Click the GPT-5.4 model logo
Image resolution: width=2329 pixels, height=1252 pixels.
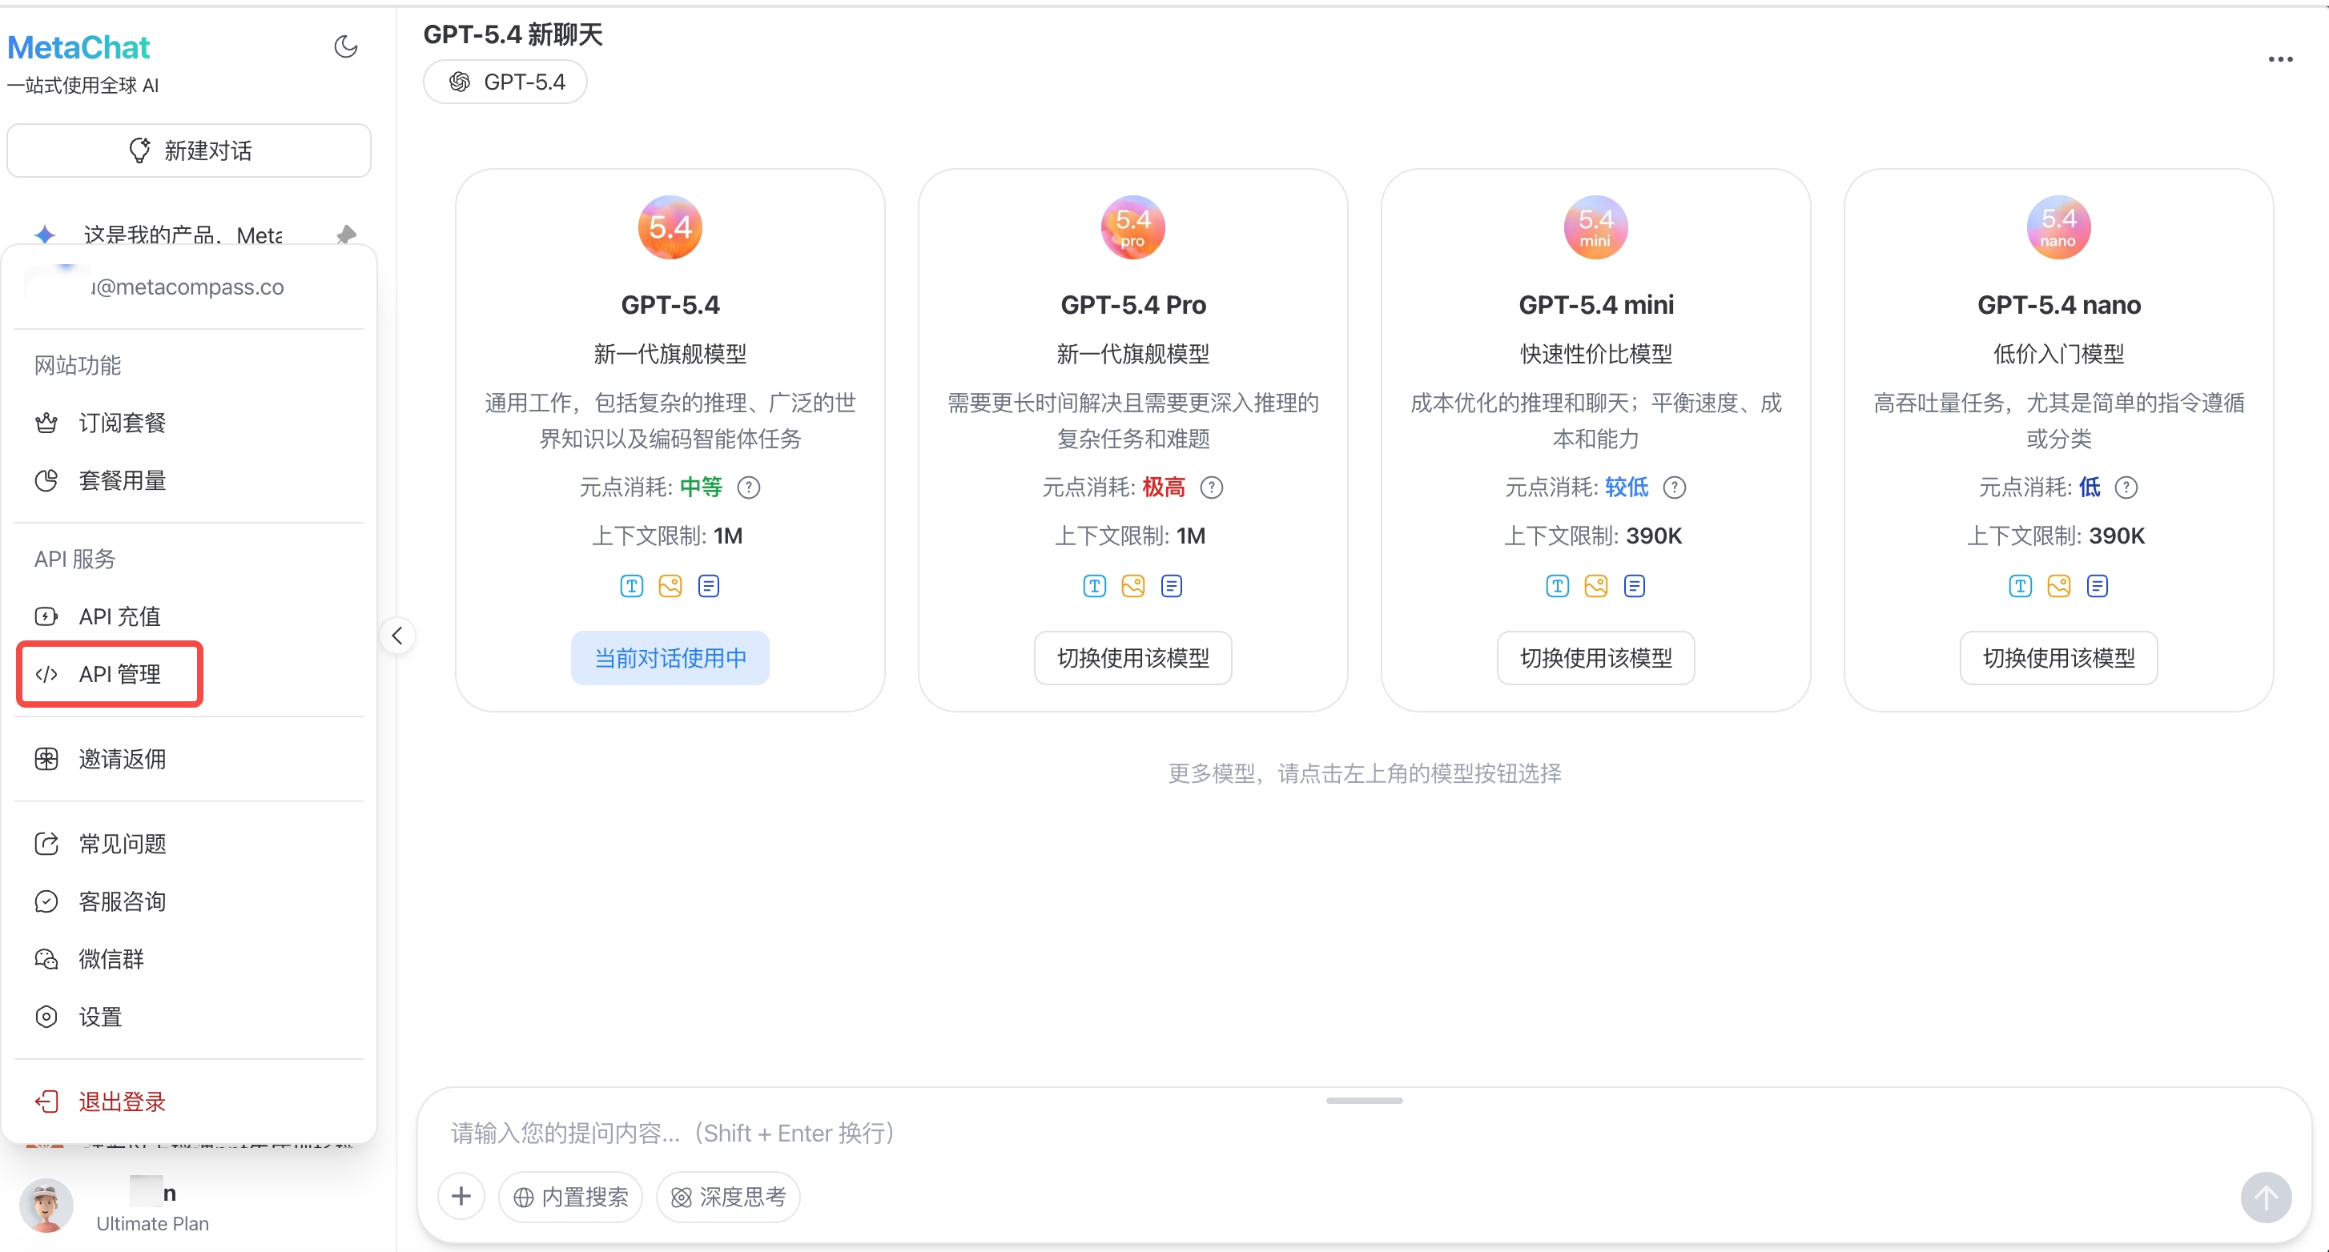tap(670, 227)
